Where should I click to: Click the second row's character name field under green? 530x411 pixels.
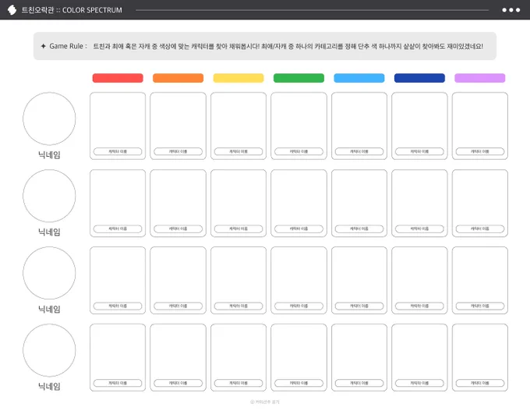(299, 229)
